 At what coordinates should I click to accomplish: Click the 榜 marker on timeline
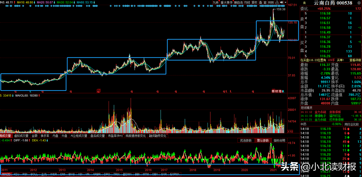(x=274, y=91)
